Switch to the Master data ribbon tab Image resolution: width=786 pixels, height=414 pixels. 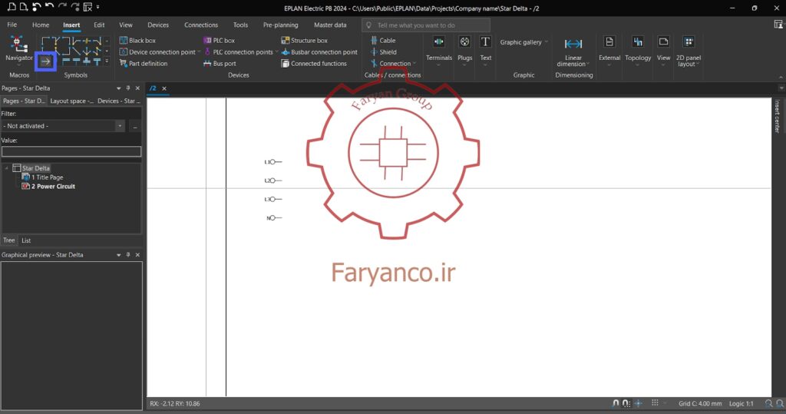tap(330, 25)
